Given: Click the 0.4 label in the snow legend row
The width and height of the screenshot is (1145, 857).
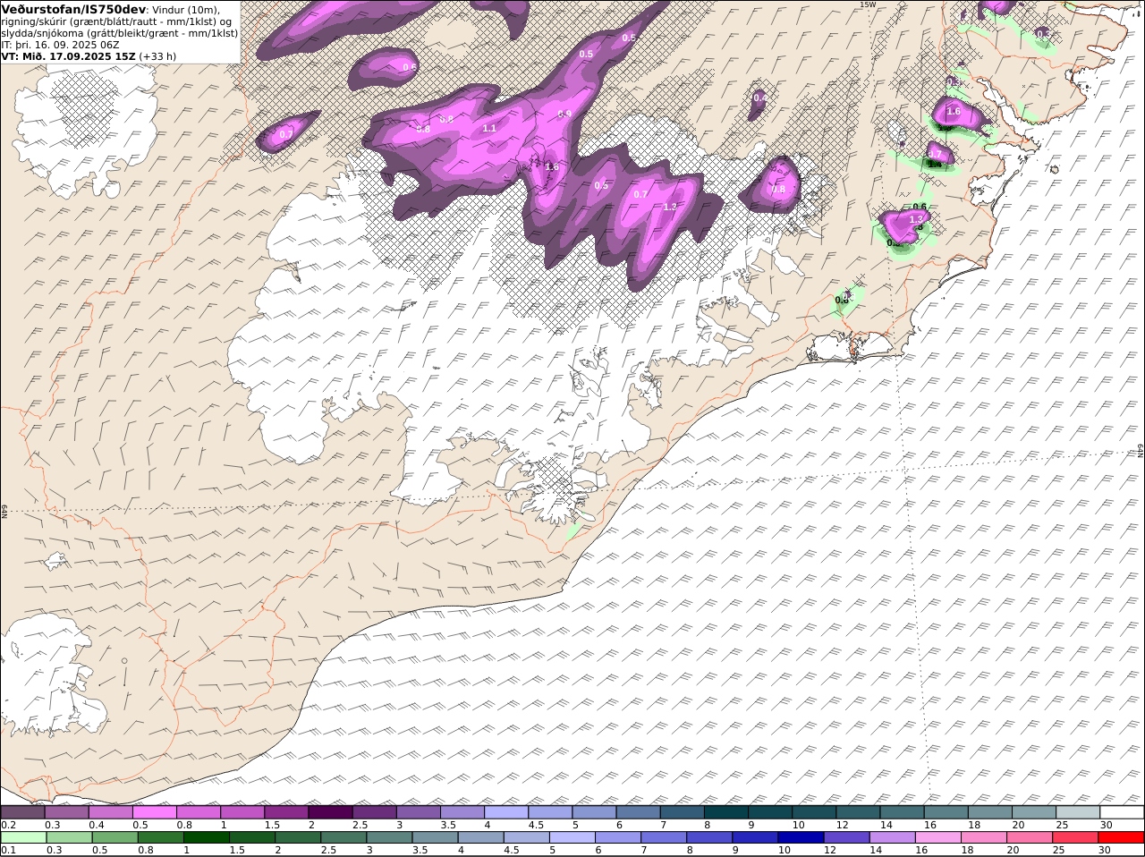Looking at the screenshot, I should 96,825.
